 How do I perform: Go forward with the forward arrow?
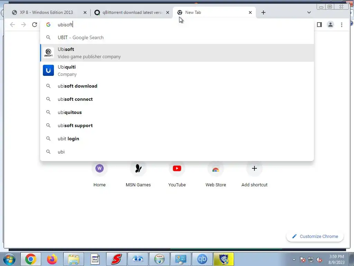point(24,25)
